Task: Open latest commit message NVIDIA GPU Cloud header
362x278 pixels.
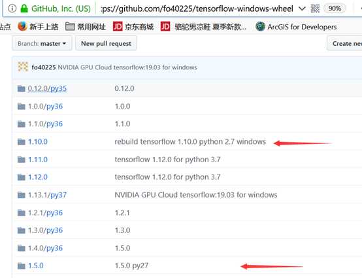Action: click(x=127, y=67)
